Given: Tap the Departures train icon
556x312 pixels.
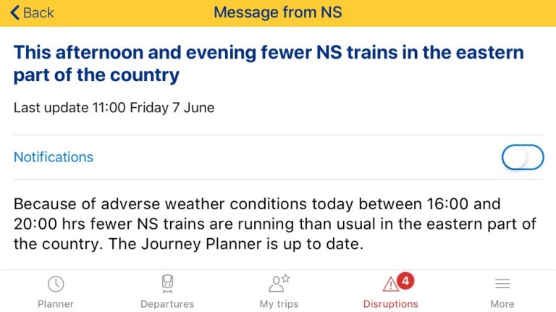Looking at the screenshot, I should pos(167,284).
